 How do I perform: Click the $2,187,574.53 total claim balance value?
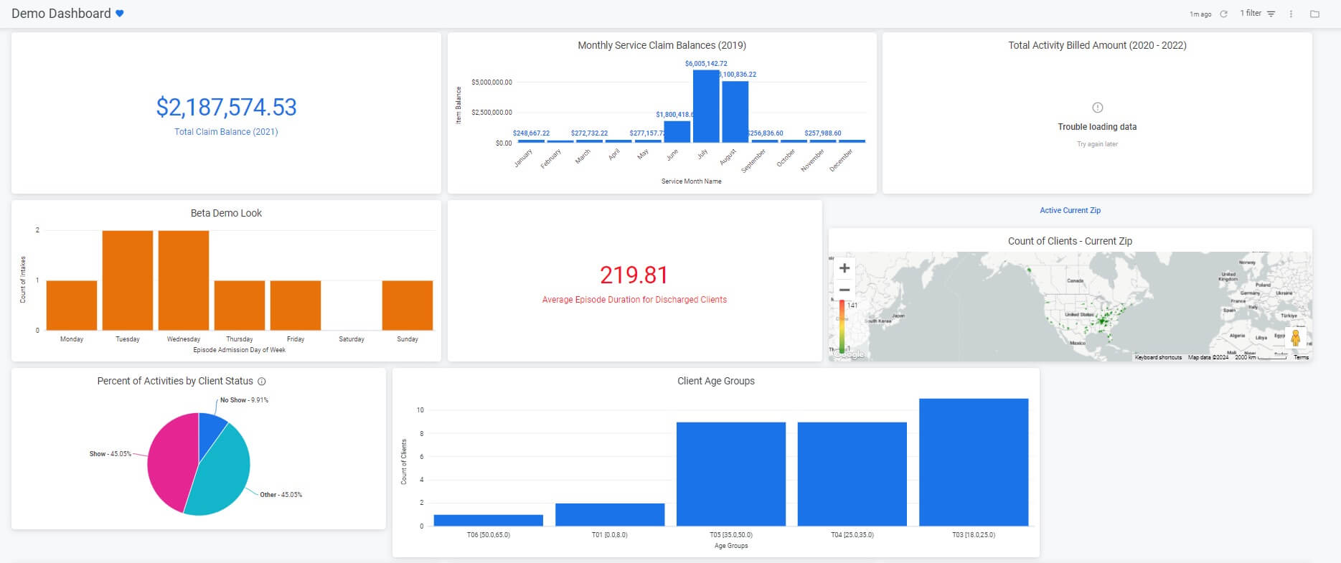226,108
